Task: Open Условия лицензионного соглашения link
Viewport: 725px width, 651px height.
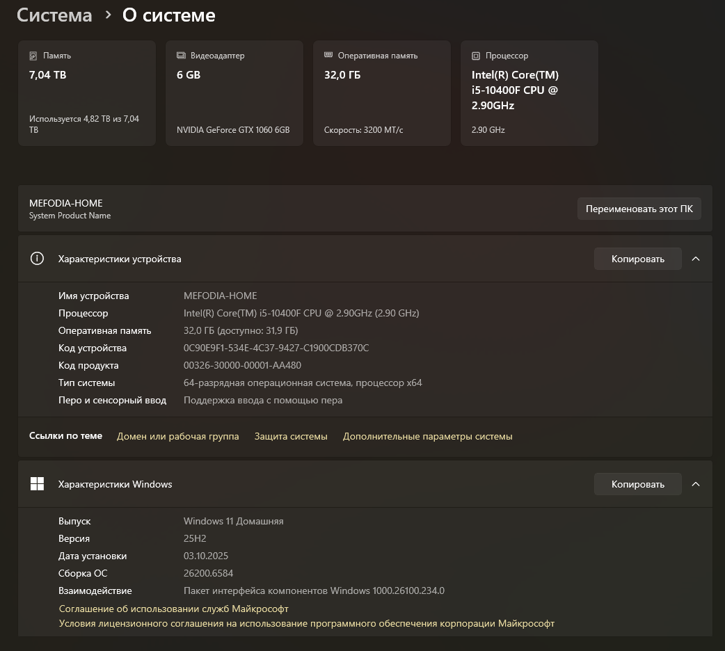Action: click(x=306, y=623)
